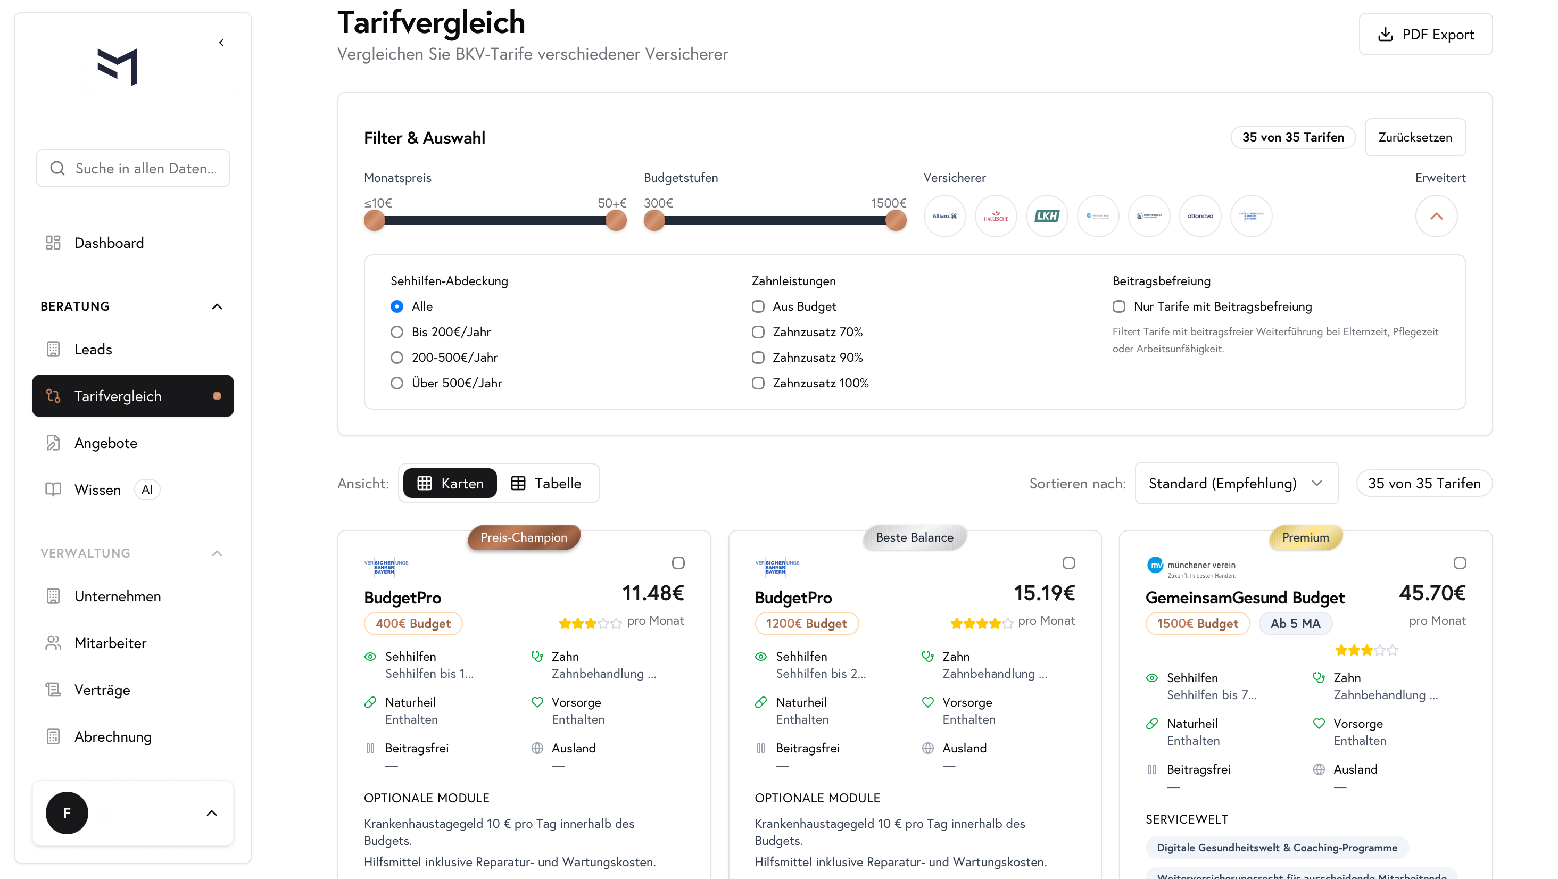Click the Monatspreis minimum slider handle
Screen dimensions: 1558x879
tap(375, 221)
